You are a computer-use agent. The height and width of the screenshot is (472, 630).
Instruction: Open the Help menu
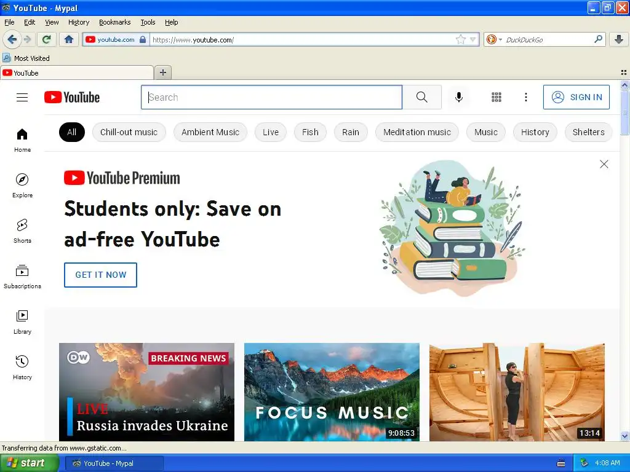(171, 22)
